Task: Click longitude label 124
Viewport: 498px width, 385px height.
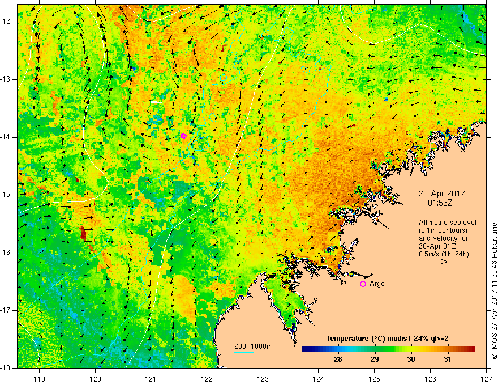Action: (x=319, y=379)
